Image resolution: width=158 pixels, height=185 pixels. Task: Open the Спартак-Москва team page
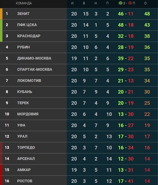(x=35, y=69)
